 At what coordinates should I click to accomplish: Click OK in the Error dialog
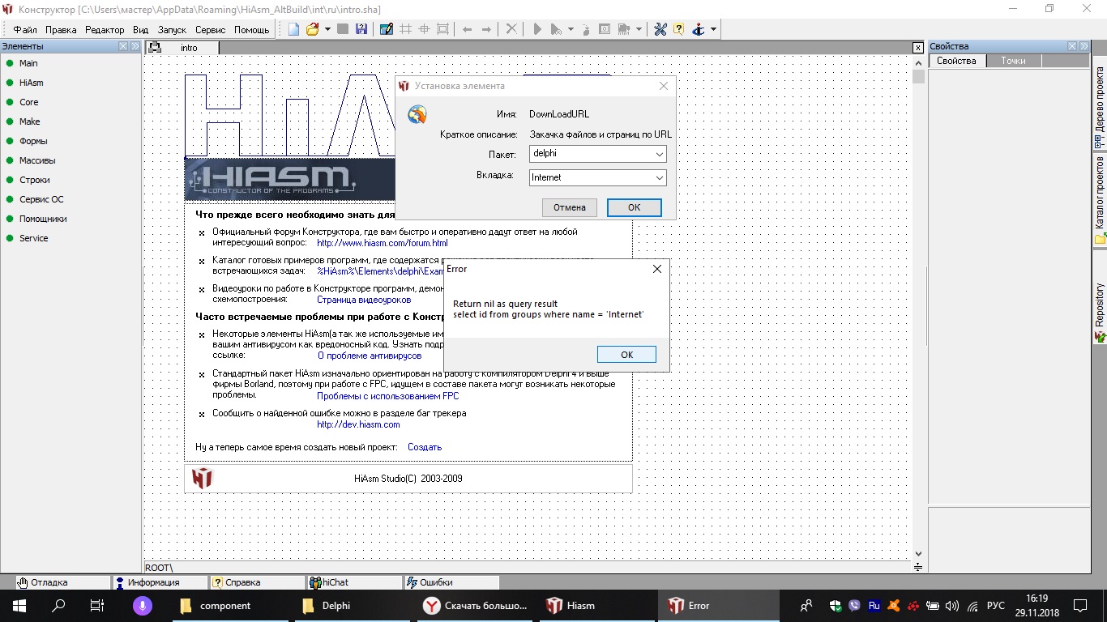click(x=626, y=355)
